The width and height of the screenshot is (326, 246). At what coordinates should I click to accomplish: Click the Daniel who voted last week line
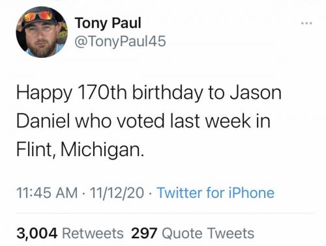tap(143, 120)
